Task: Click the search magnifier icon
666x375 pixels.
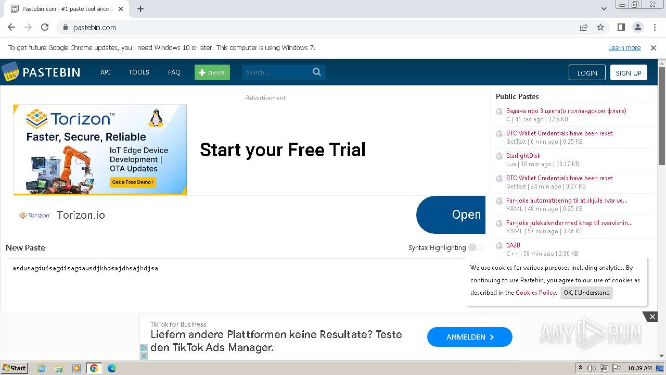Action: (x=317, y=72)
